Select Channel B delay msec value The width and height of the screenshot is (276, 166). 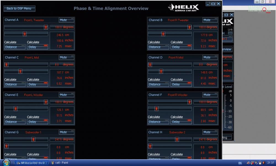pyautogui.click(x=204, y=46)
